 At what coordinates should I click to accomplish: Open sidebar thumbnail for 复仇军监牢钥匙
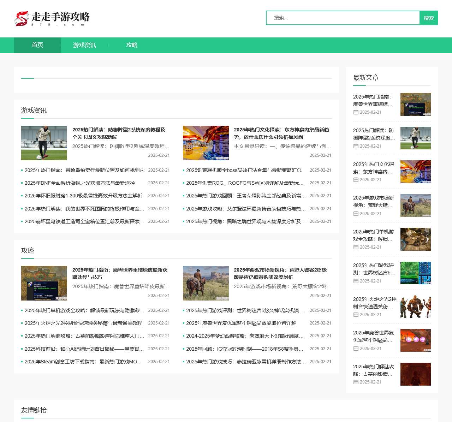pyautogui.click(x=416, y=340)
